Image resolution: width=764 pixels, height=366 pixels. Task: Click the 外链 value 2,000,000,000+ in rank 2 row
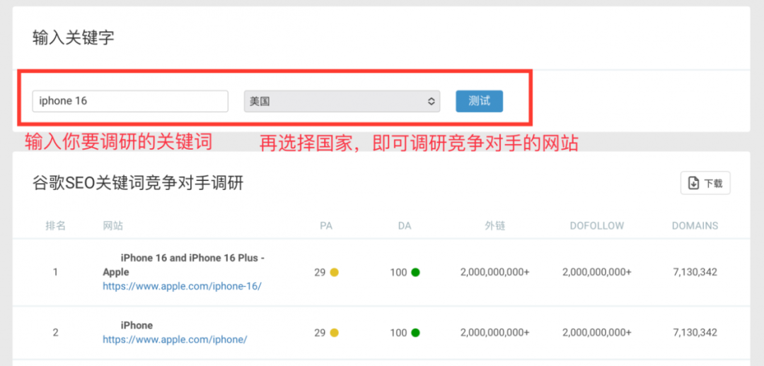(494, 332)
